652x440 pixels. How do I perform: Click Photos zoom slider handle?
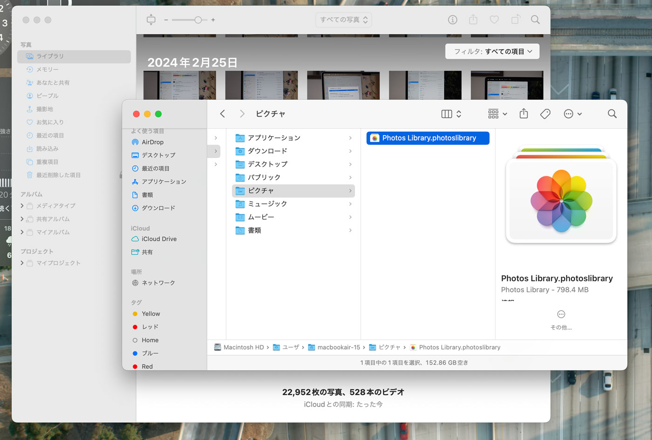point(198,20)
